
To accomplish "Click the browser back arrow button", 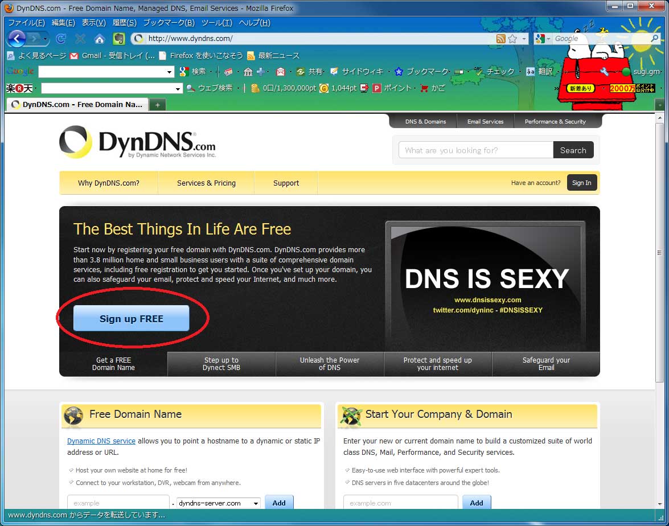I will (x=17, y=39).
